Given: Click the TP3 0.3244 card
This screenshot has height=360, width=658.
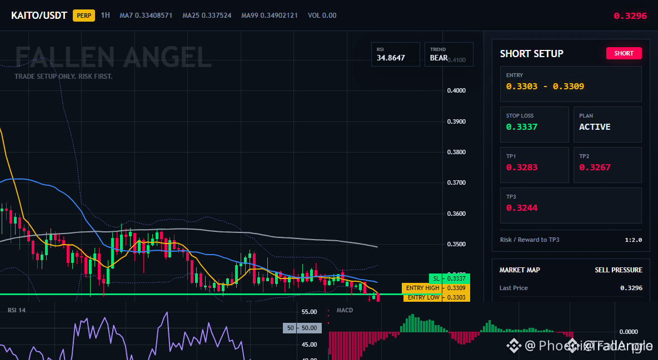Looking at the screenshot, I should (x=571, y=205).
